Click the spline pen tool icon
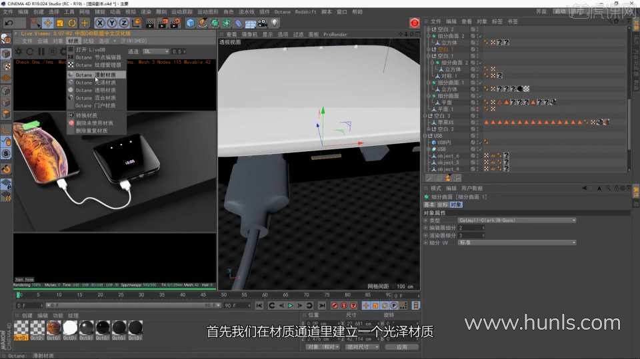640x359 pixels. pos(203,23)
